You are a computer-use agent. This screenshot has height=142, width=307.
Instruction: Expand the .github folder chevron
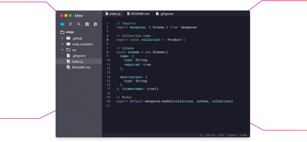[62, 38]
